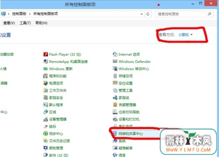Select the 控制面板 breadcrumb
The image size is (219, 157).
[x=19, y=14]
